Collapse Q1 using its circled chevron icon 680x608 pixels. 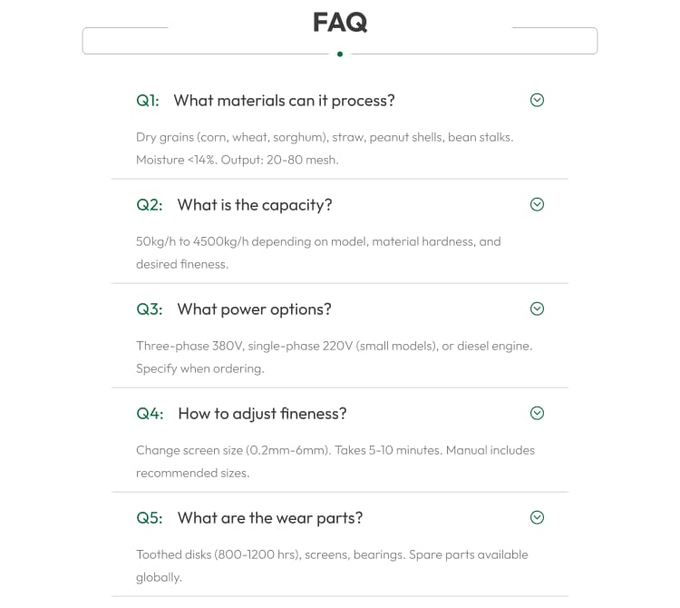point(537,100)
